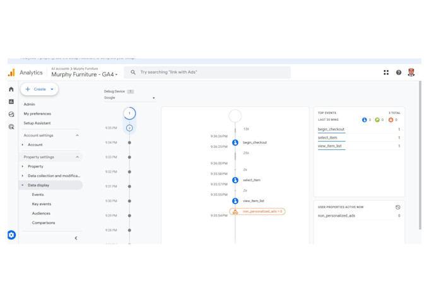Click the search field 'Try searching'
Viewport: 429px width, 289px height.
(x=207, y=72)
